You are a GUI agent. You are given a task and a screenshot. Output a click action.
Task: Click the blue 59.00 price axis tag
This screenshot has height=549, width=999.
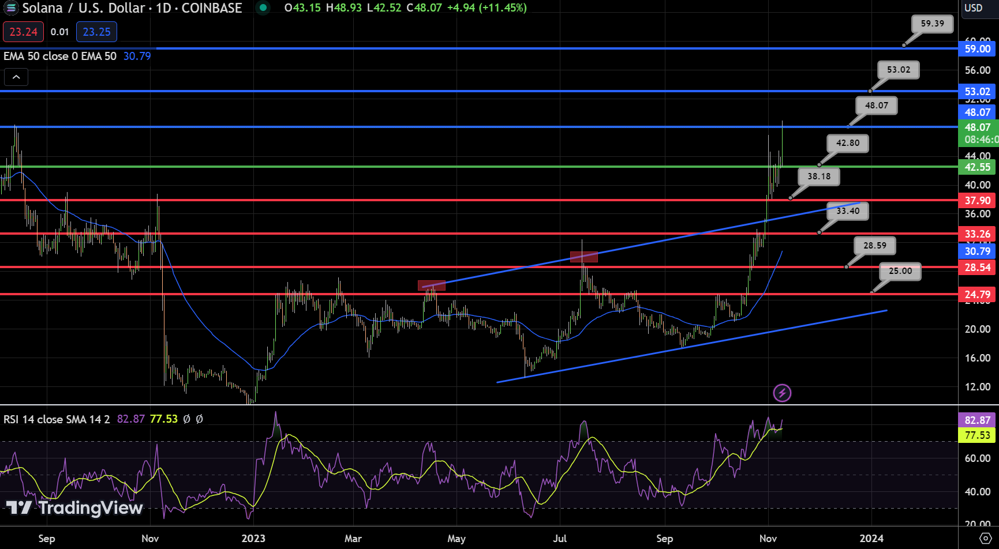tap(977, 49)
